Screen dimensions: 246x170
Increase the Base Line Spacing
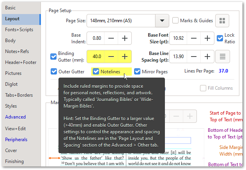(x=207, y=57)
